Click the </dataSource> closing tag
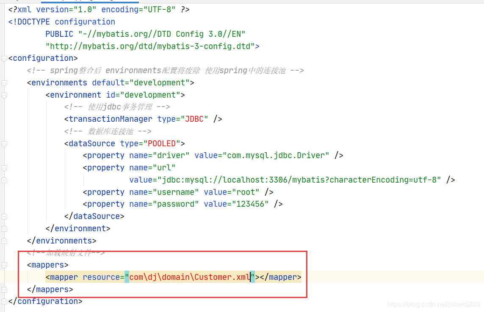Viewport: 484px width, 312px height. 94,216
